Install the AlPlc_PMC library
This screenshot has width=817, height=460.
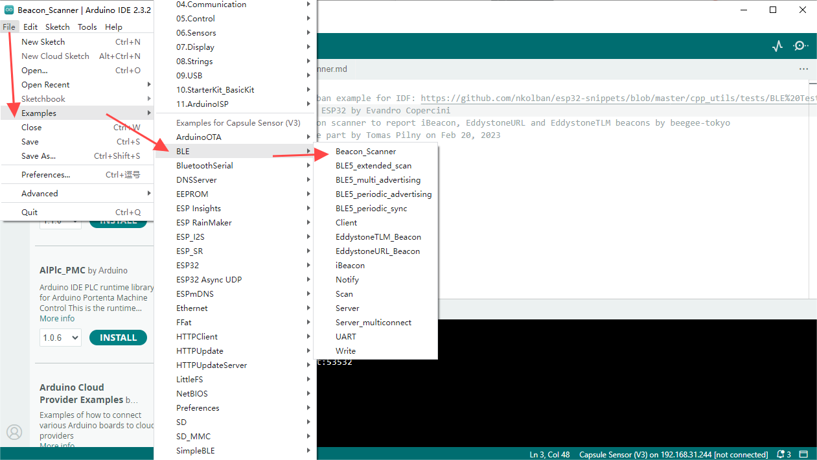coord(118,338)
